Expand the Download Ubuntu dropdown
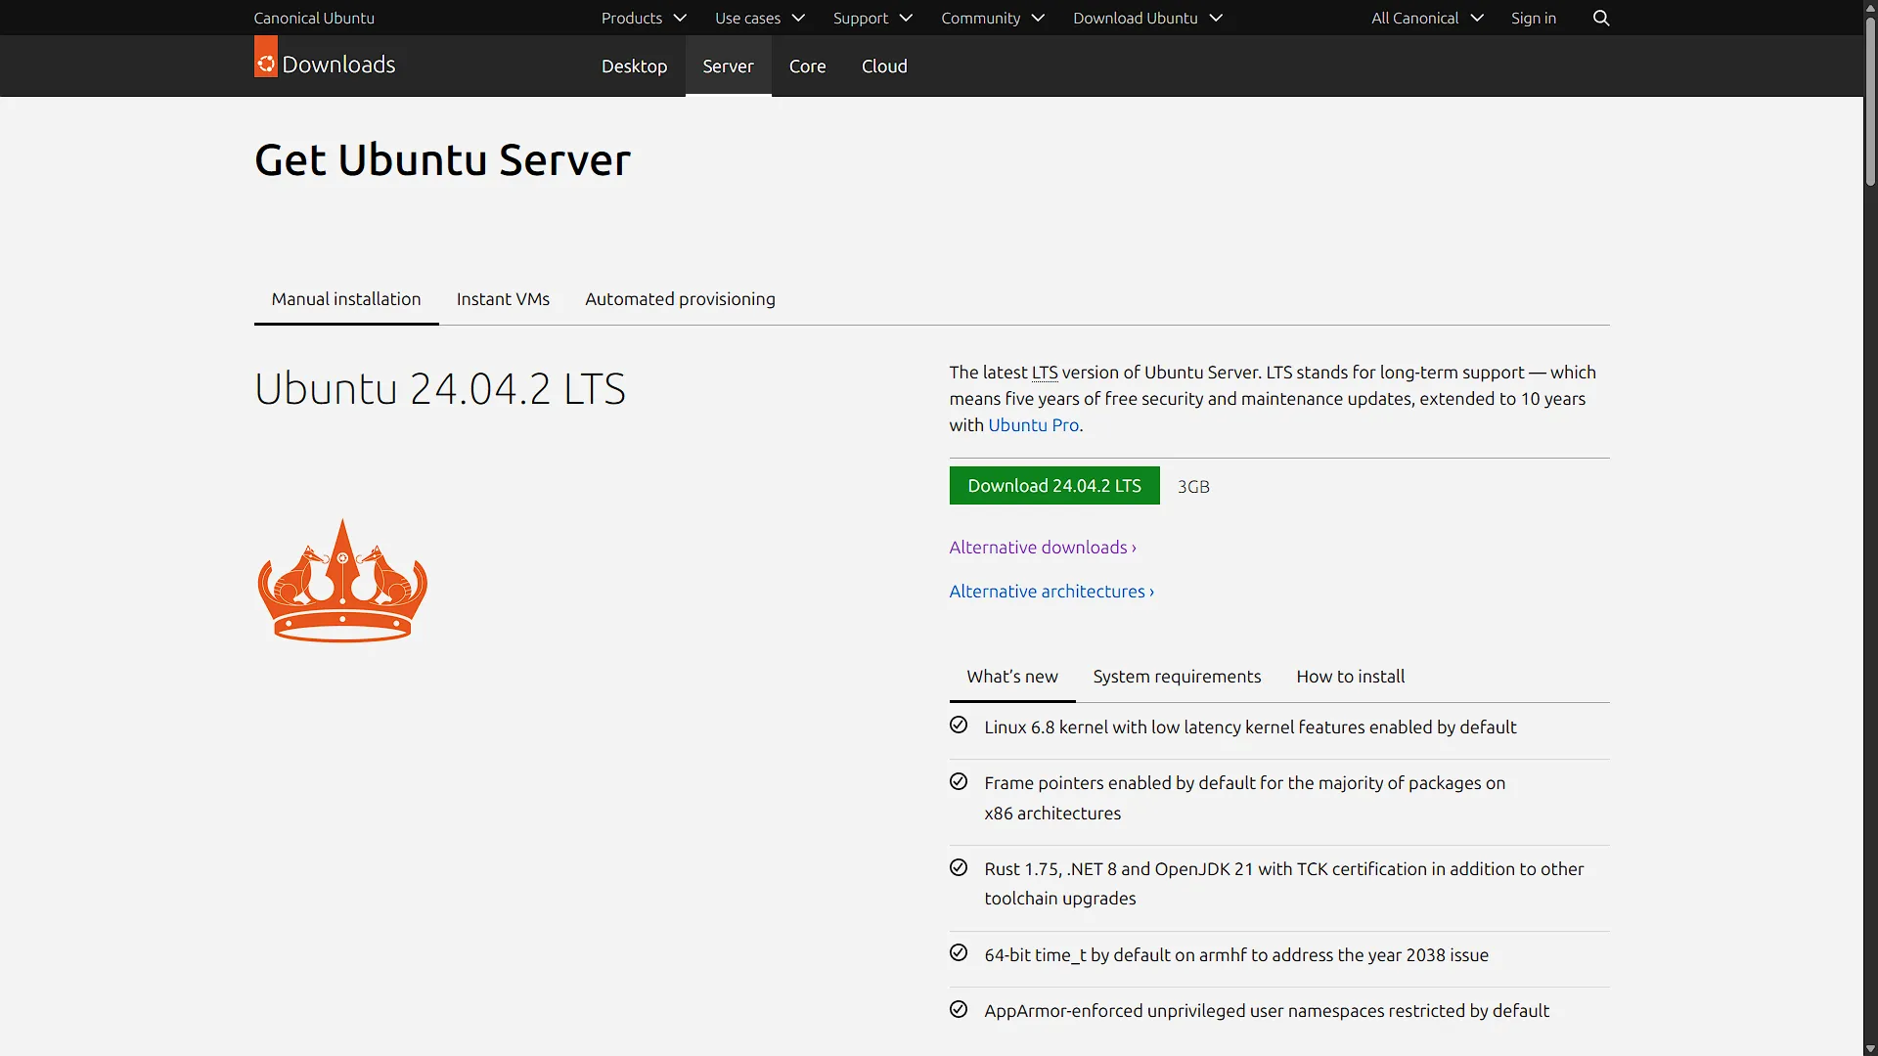Screen dimensions: 1878x1056 point(1147,18)
